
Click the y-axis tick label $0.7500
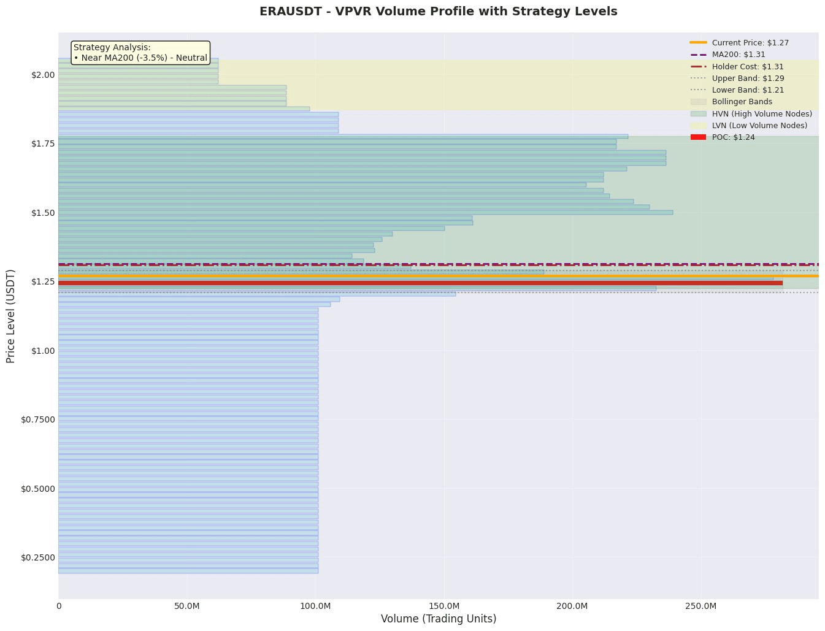click(38, 419)
